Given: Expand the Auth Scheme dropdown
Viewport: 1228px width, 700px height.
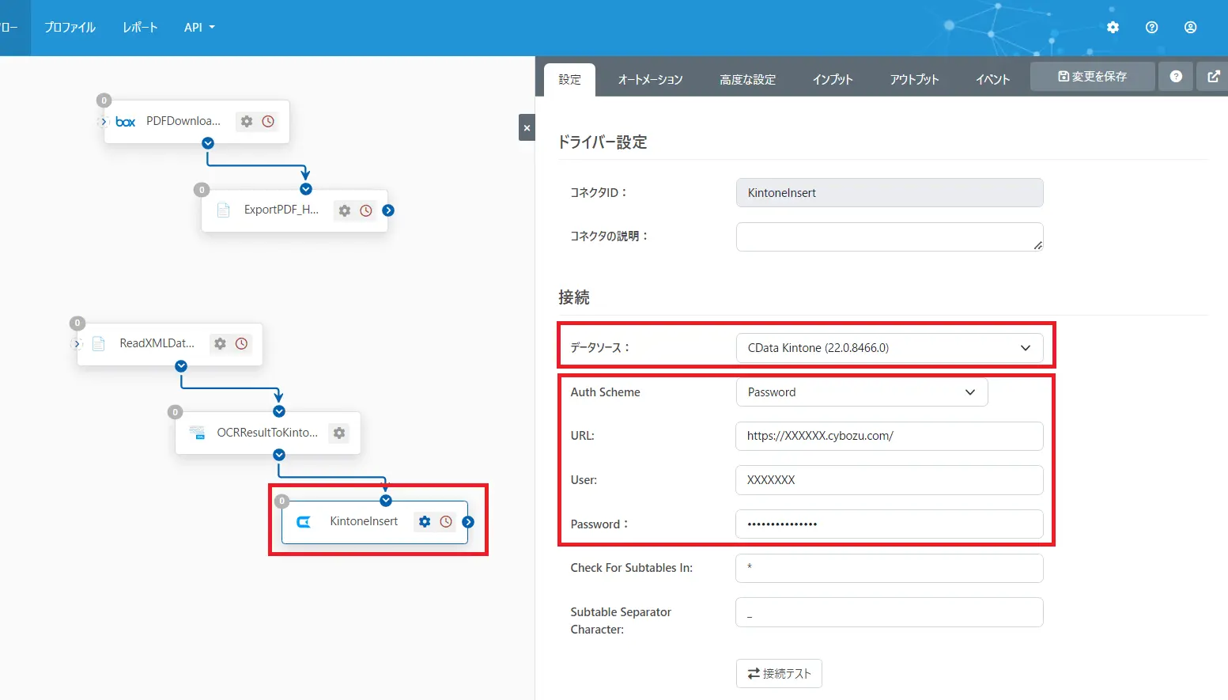Looking at the screenshot, I should (862, 392).
